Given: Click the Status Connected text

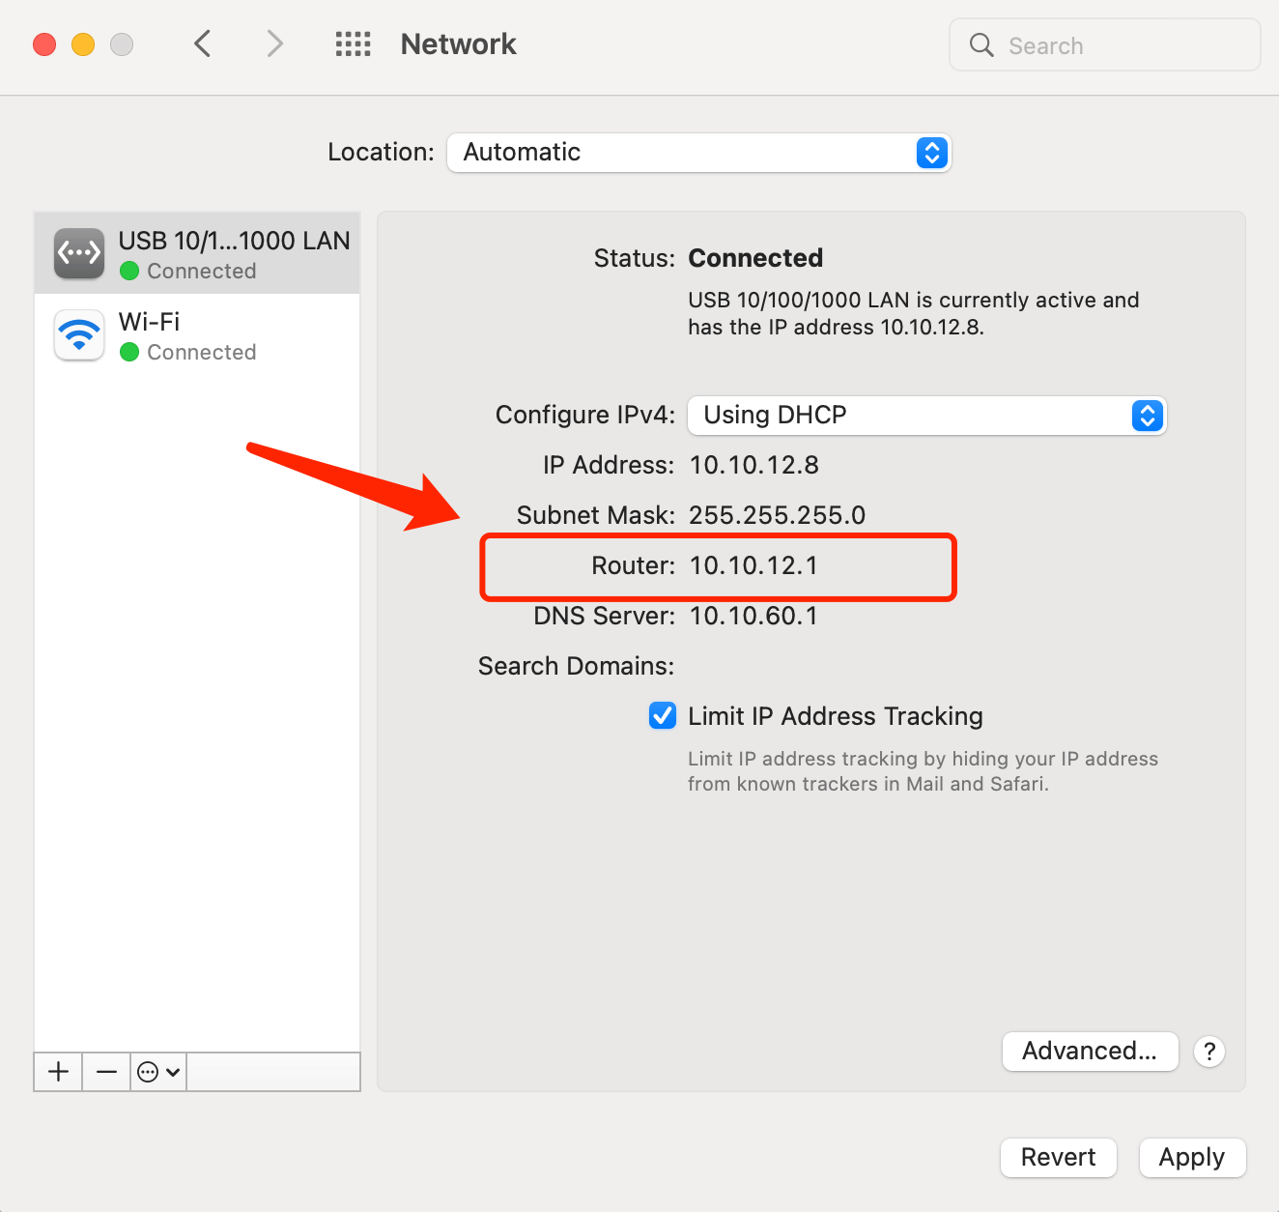Looking at the screenshot, I should coord(755,258).
